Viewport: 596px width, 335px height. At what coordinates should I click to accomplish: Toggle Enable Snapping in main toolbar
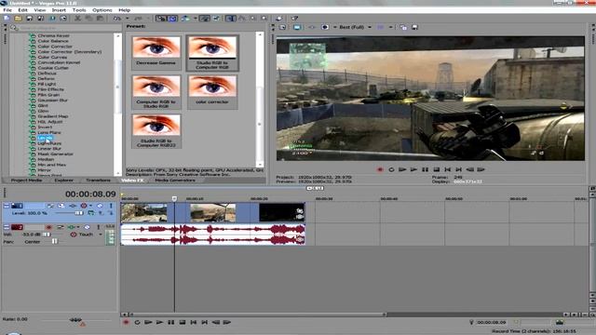pos(161,19)
